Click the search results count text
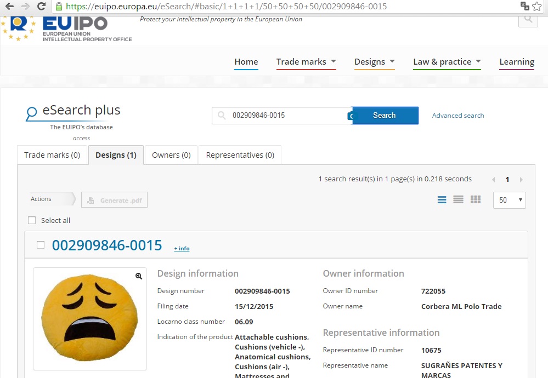Screen dimensions: 548x378 click(x=395, y=179)
